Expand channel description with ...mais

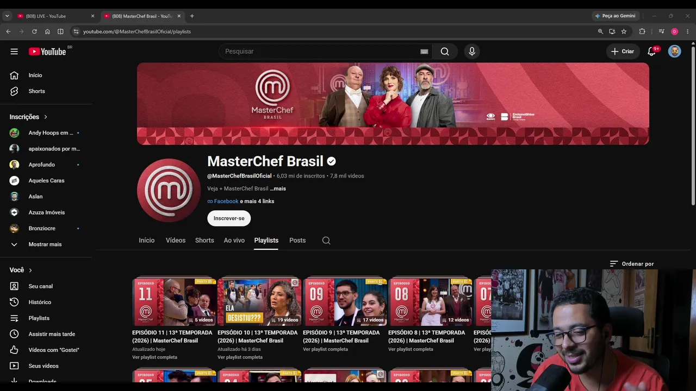[x=278, y=188]
